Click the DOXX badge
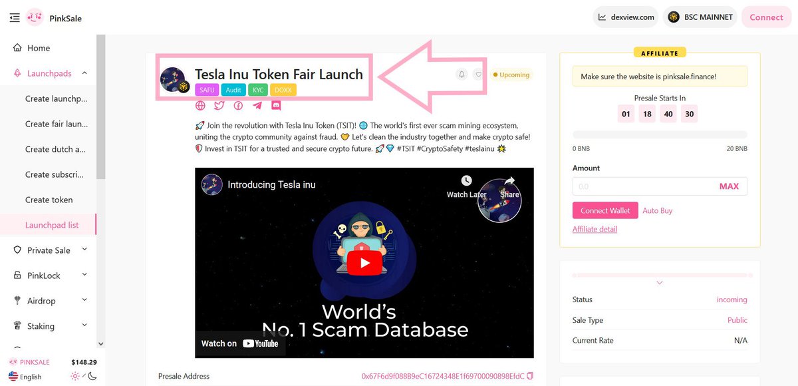The height and width of the screenshot is (386, 798). 283,90
